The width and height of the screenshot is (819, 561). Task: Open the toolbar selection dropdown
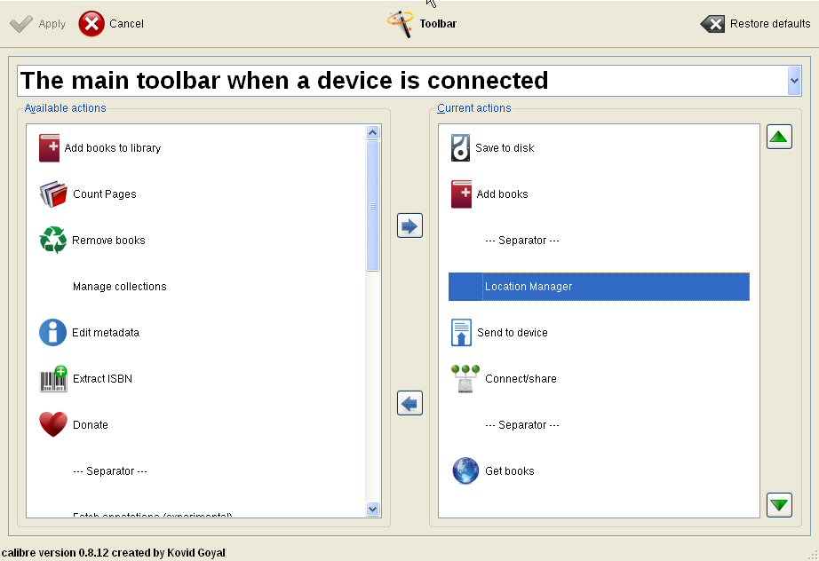pos(794,81)
